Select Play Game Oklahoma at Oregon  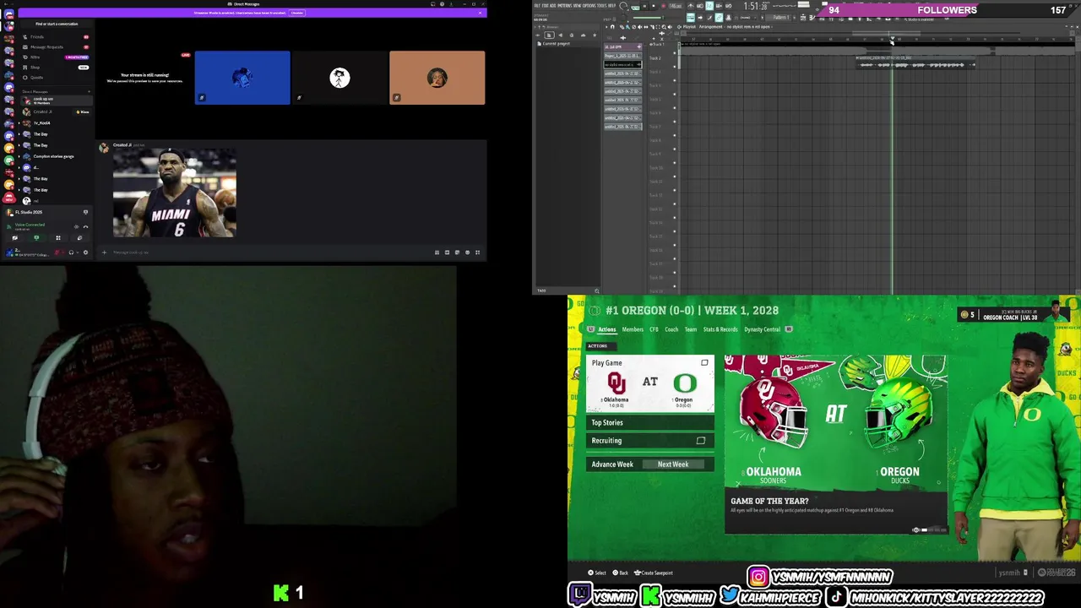tap(649, 383)
